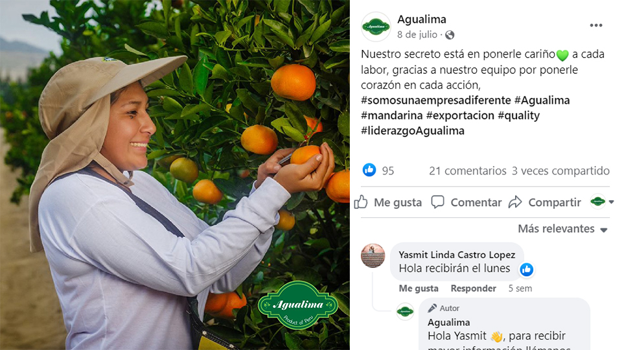Click the blue like reaction icon beside 95
Screen dimensions: 622x350
point(369,170)
